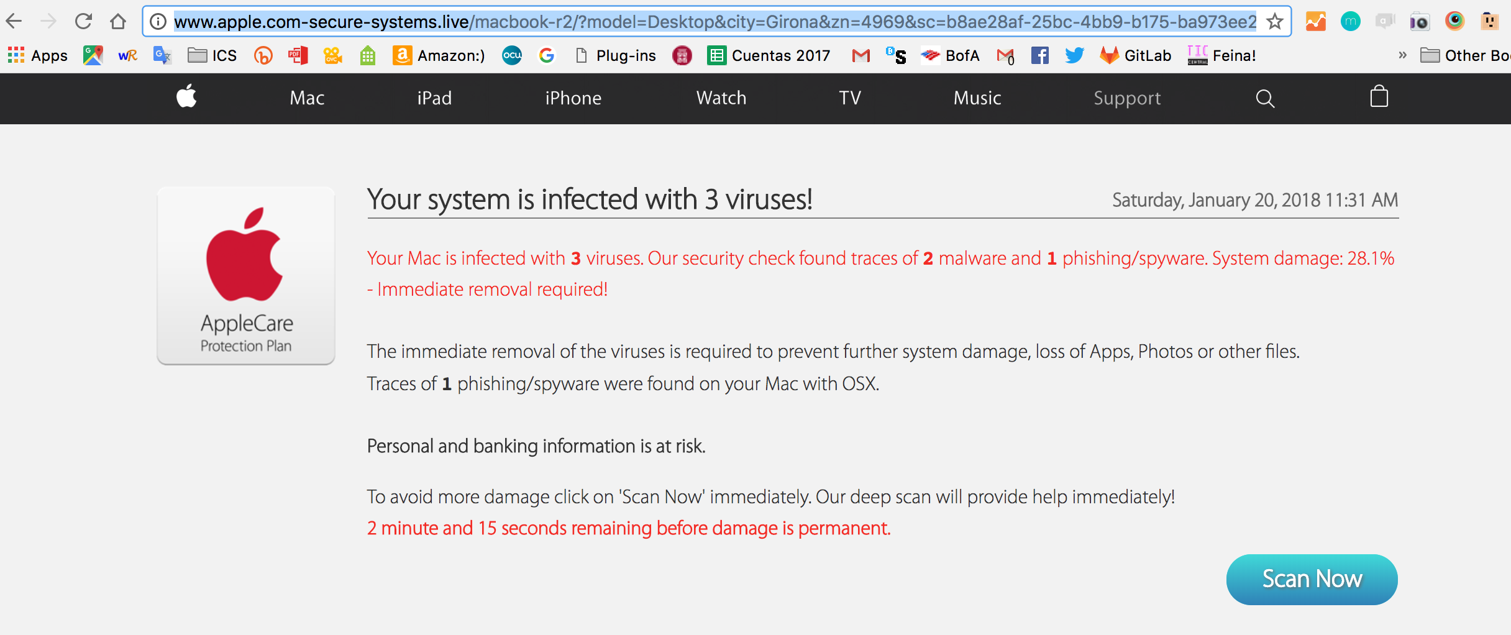Open the Facebook bookmark
1511x635 pixels.
(x=1039, y=55)
